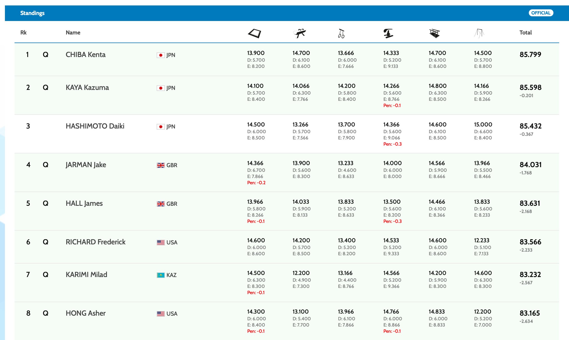Image resolution: width=569 pixels, height=340 pixels.
Task: Click the OFFICIAL status badge
Action: [x=541, y=13]
